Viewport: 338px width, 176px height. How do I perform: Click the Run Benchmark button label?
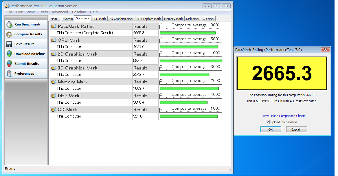click(x=27, y=24)
